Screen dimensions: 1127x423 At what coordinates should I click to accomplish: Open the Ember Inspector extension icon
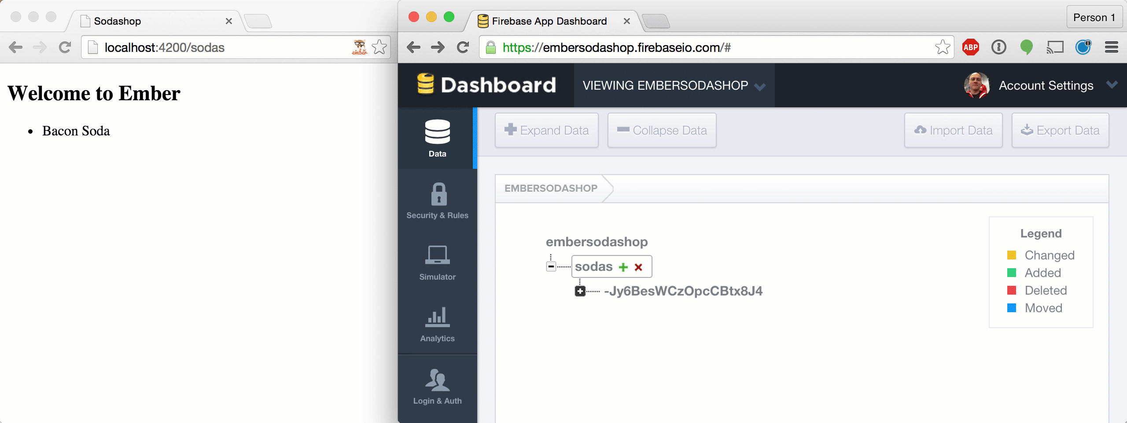tap(359, 47)
